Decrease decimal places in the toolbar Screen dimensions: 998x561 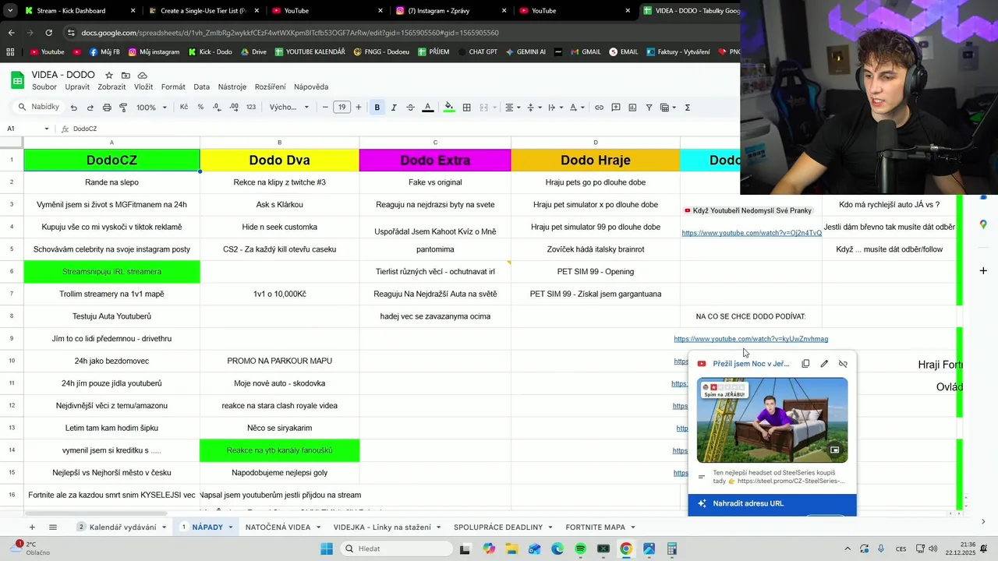pyautogui.click(x=217, y=108)
